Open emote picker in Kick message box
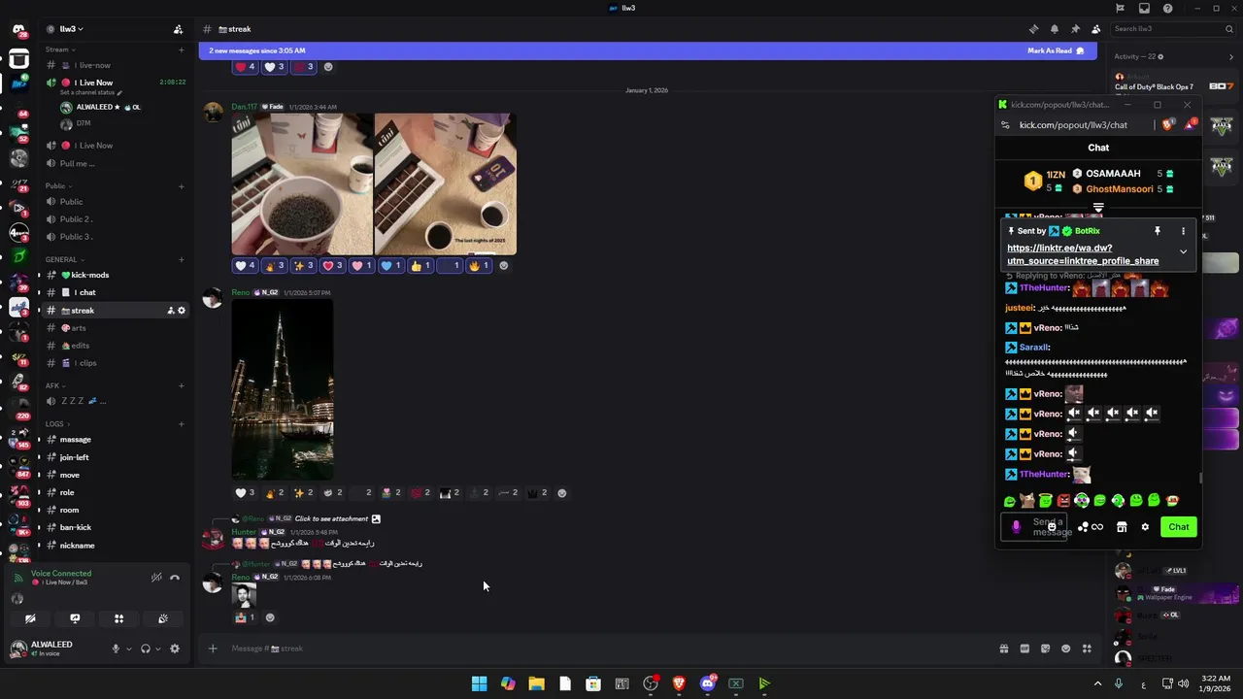This screenshot has height=699, width=1243. (x=1052, y=527)
